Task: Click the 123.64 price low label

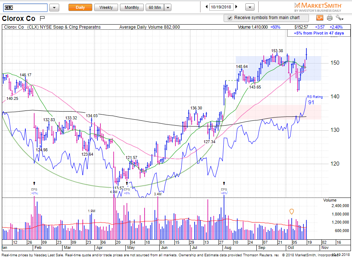Action: [x=87, y=154]
